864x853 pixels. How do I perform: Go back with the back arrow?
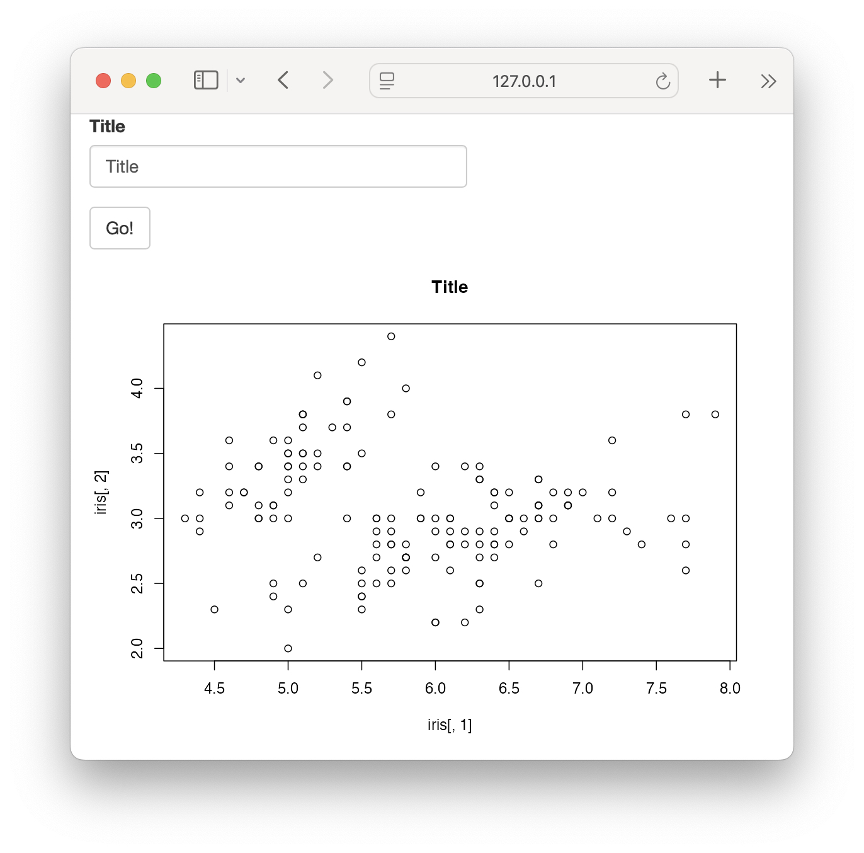click(x=283, y=80)
